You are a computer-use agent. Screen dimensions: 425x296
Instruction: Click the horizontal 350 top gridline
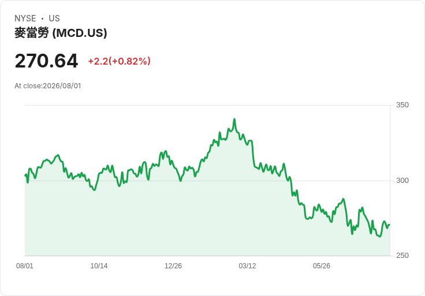[x=207, y=106]
